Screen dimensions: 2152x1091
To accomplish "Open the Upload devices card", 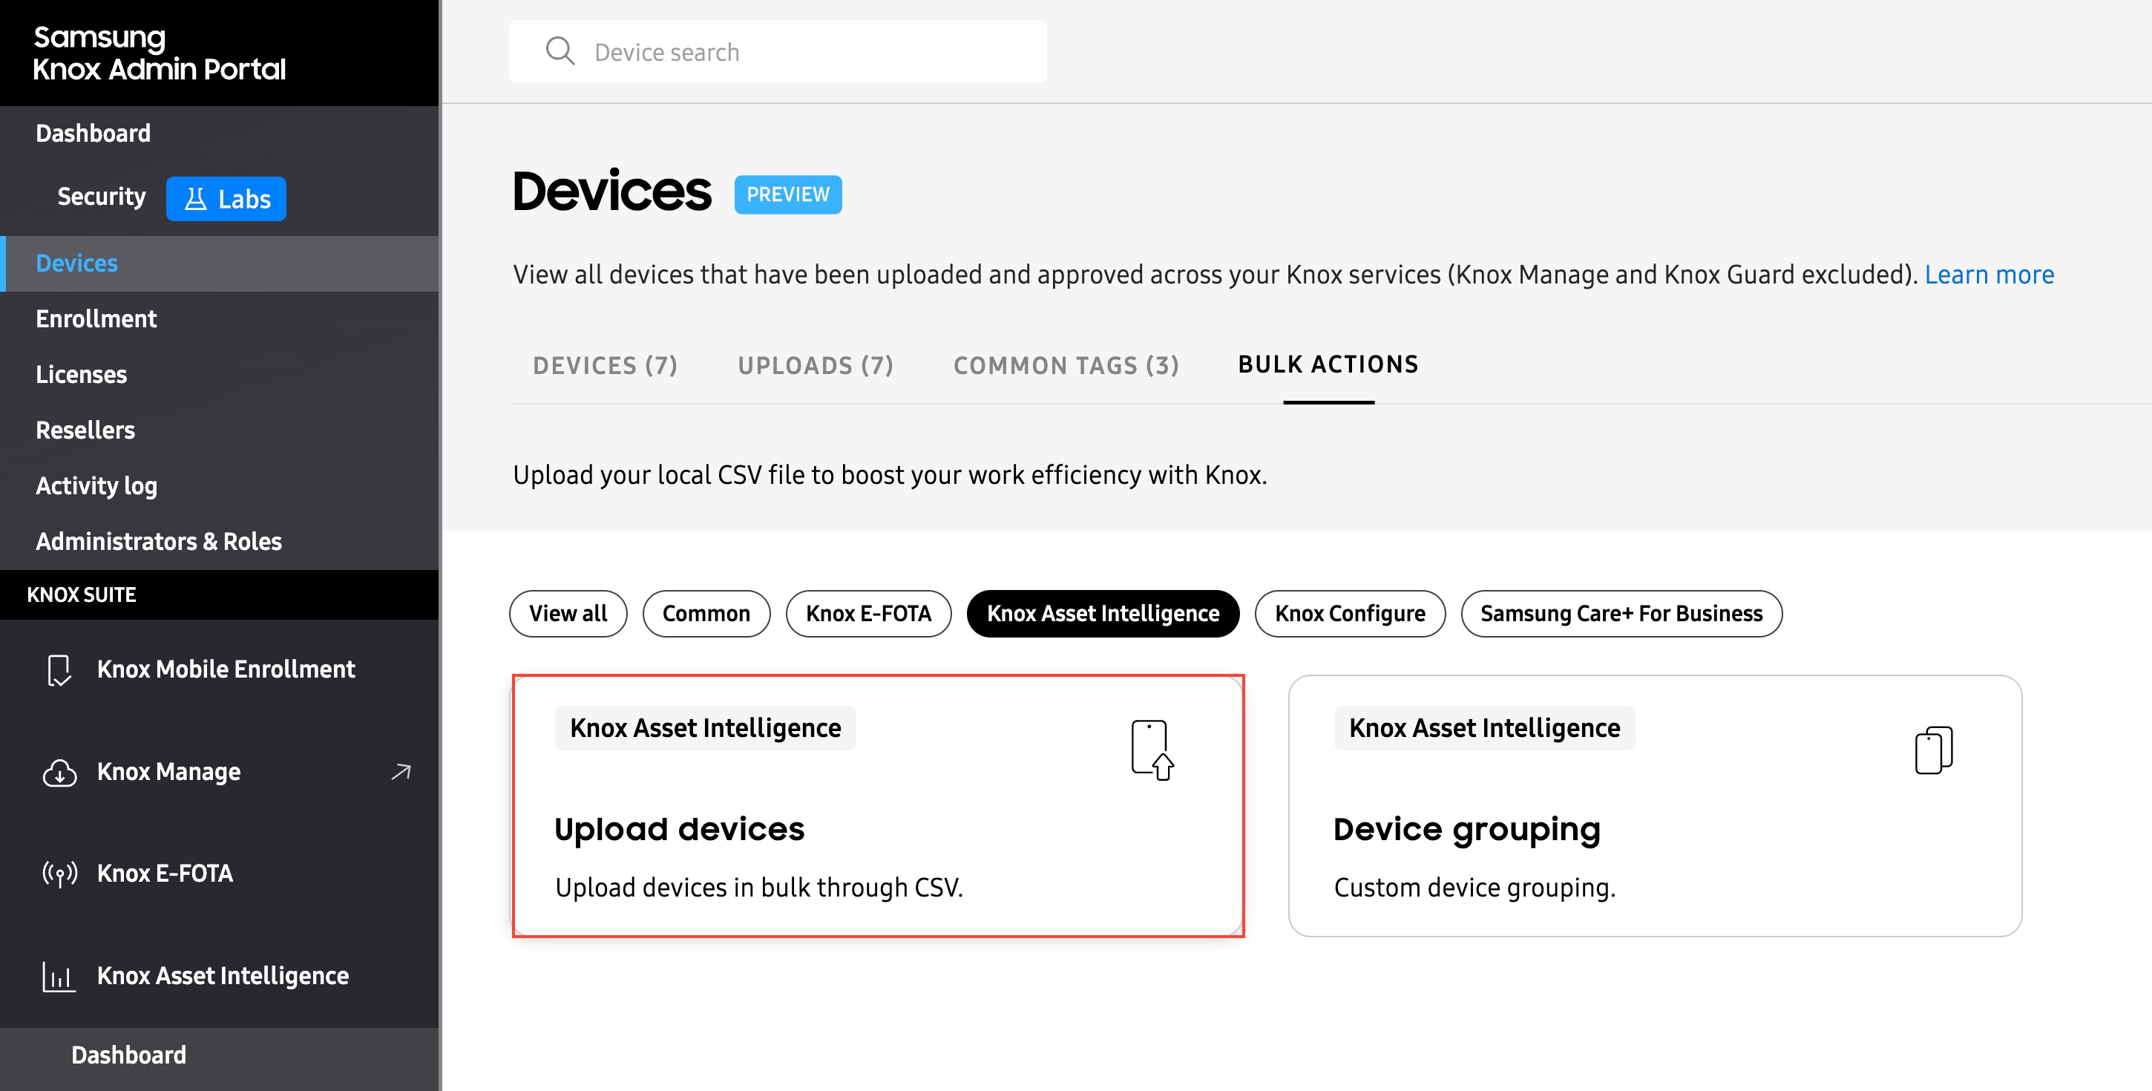I will (878, 806).
